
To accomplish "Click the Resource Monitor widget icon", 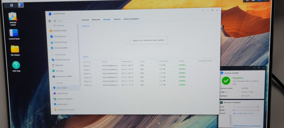I will click(x=222, y=102).
